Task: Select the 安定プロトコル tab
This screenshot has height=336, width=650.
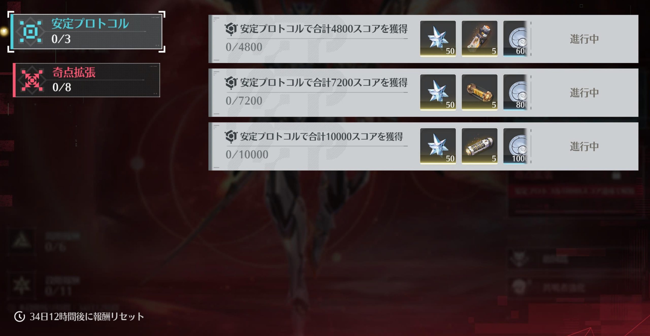Action: (x=86, y=32)
